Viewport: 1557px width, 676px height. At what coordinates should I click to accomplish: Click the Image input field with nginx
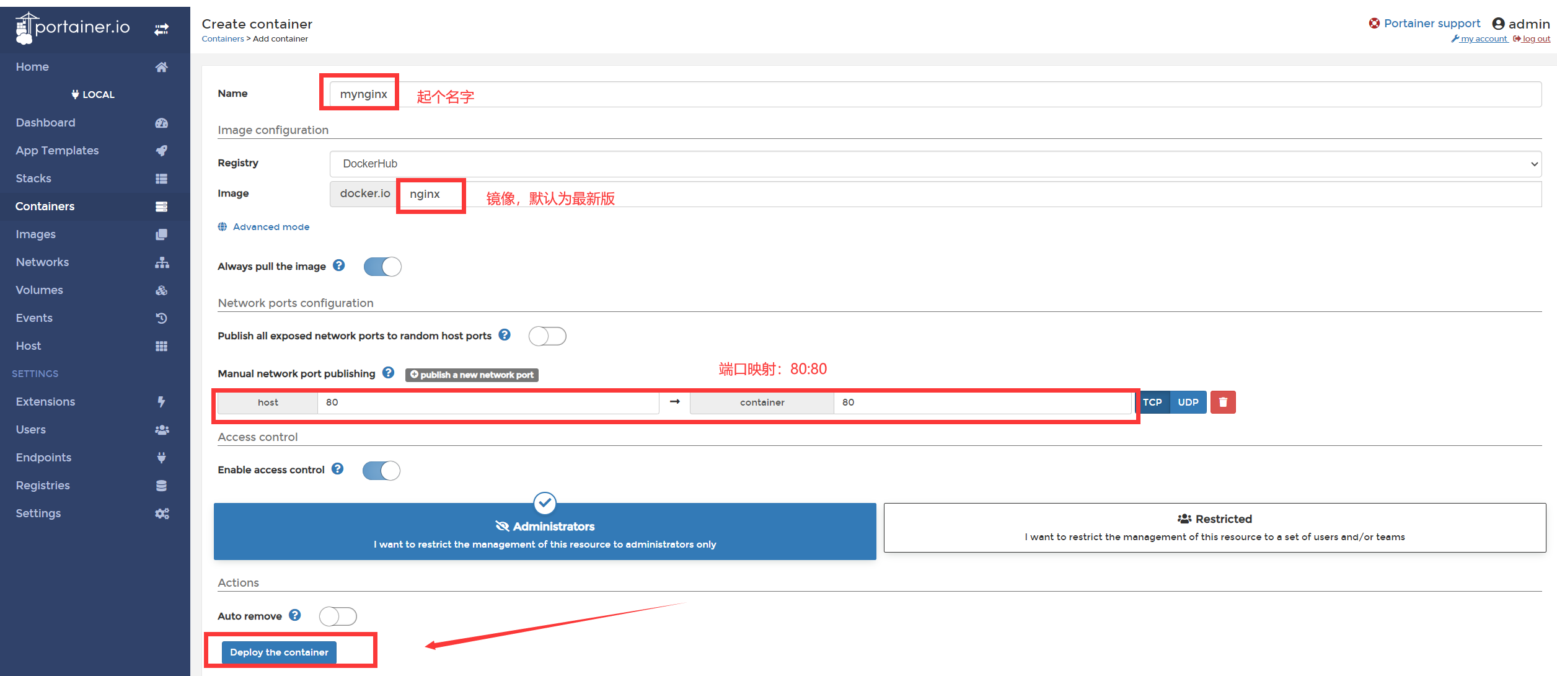971,194
